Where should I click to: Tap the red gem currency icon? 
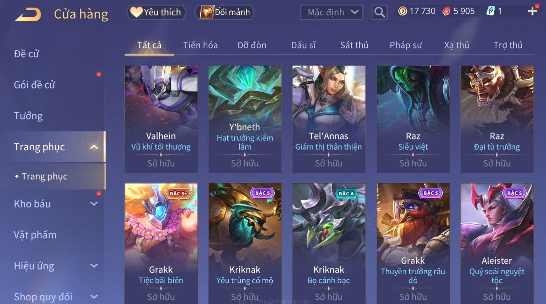point(446,11)
